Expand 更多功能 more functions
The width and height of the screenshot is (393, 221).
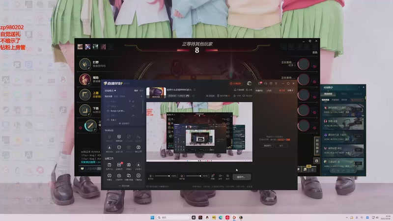point(124,186)
